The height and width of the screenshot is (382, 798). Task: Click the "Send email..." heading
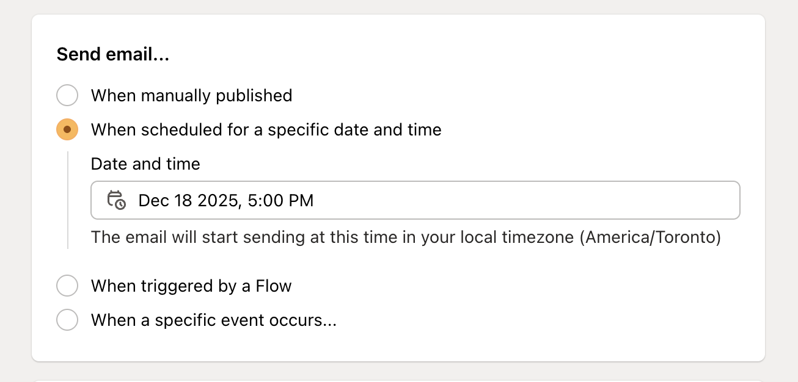[x=114, y=54]
